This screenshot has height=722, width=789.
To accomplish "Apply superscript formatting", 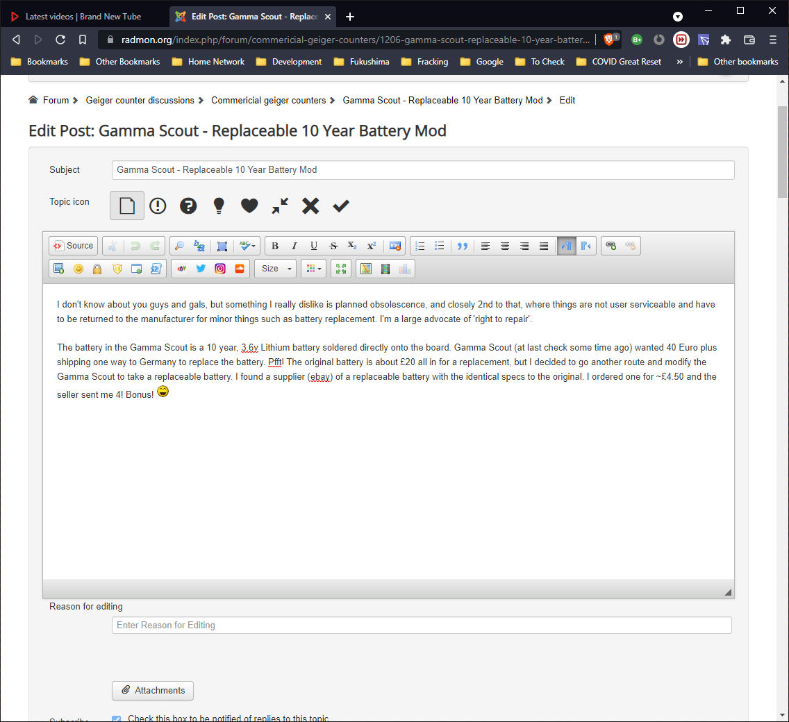I will [372, 246].
